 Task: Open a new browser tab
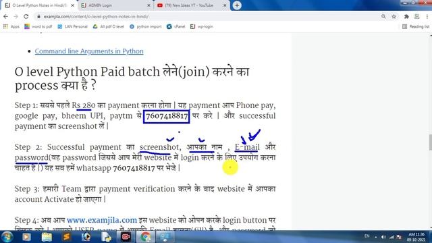click(x=237, y=5)
